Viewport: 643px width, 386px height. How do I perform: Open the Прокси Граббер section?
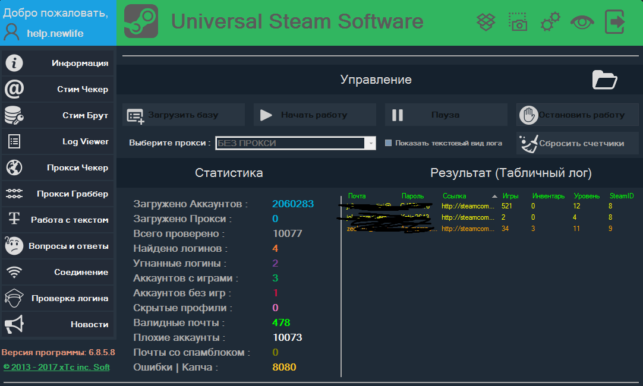tap(58, 194)
